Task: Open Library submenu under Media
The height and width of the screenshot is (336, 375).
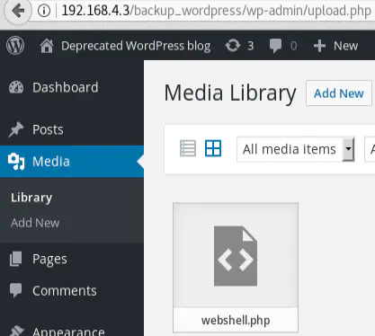Action: [x=31, y=198]
